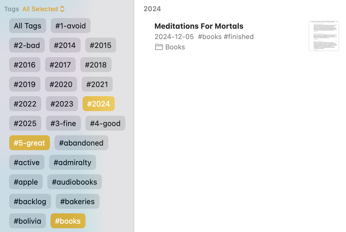Screen dimensions: 346x232
Task: Click the folder icon beside Books
Action: [x=159, y=47]
